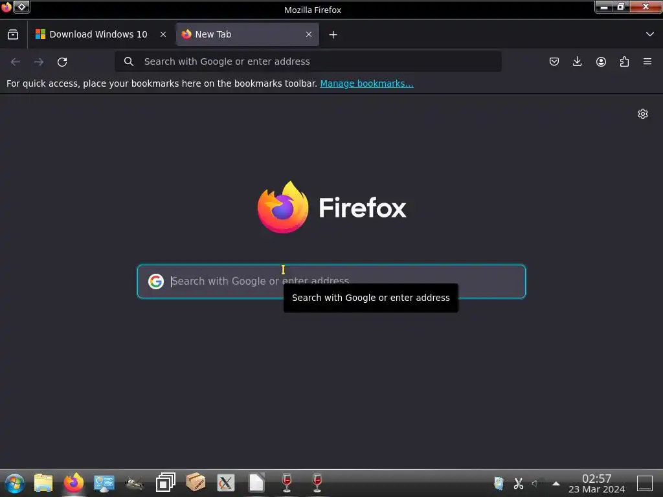
Task: Open the second Wine glass icon
Action: pos(317,483)
